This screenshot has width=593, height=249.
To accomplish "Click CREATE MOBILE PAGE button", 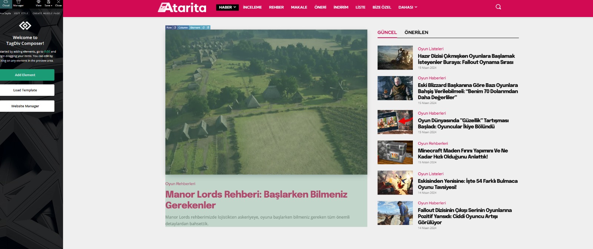I will click(x=46, y=13).
